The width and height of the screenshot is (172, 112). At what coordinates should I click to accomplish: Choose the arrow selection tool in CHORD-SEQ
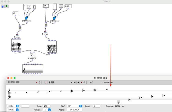pyautogui.click(x=36, y=82)
